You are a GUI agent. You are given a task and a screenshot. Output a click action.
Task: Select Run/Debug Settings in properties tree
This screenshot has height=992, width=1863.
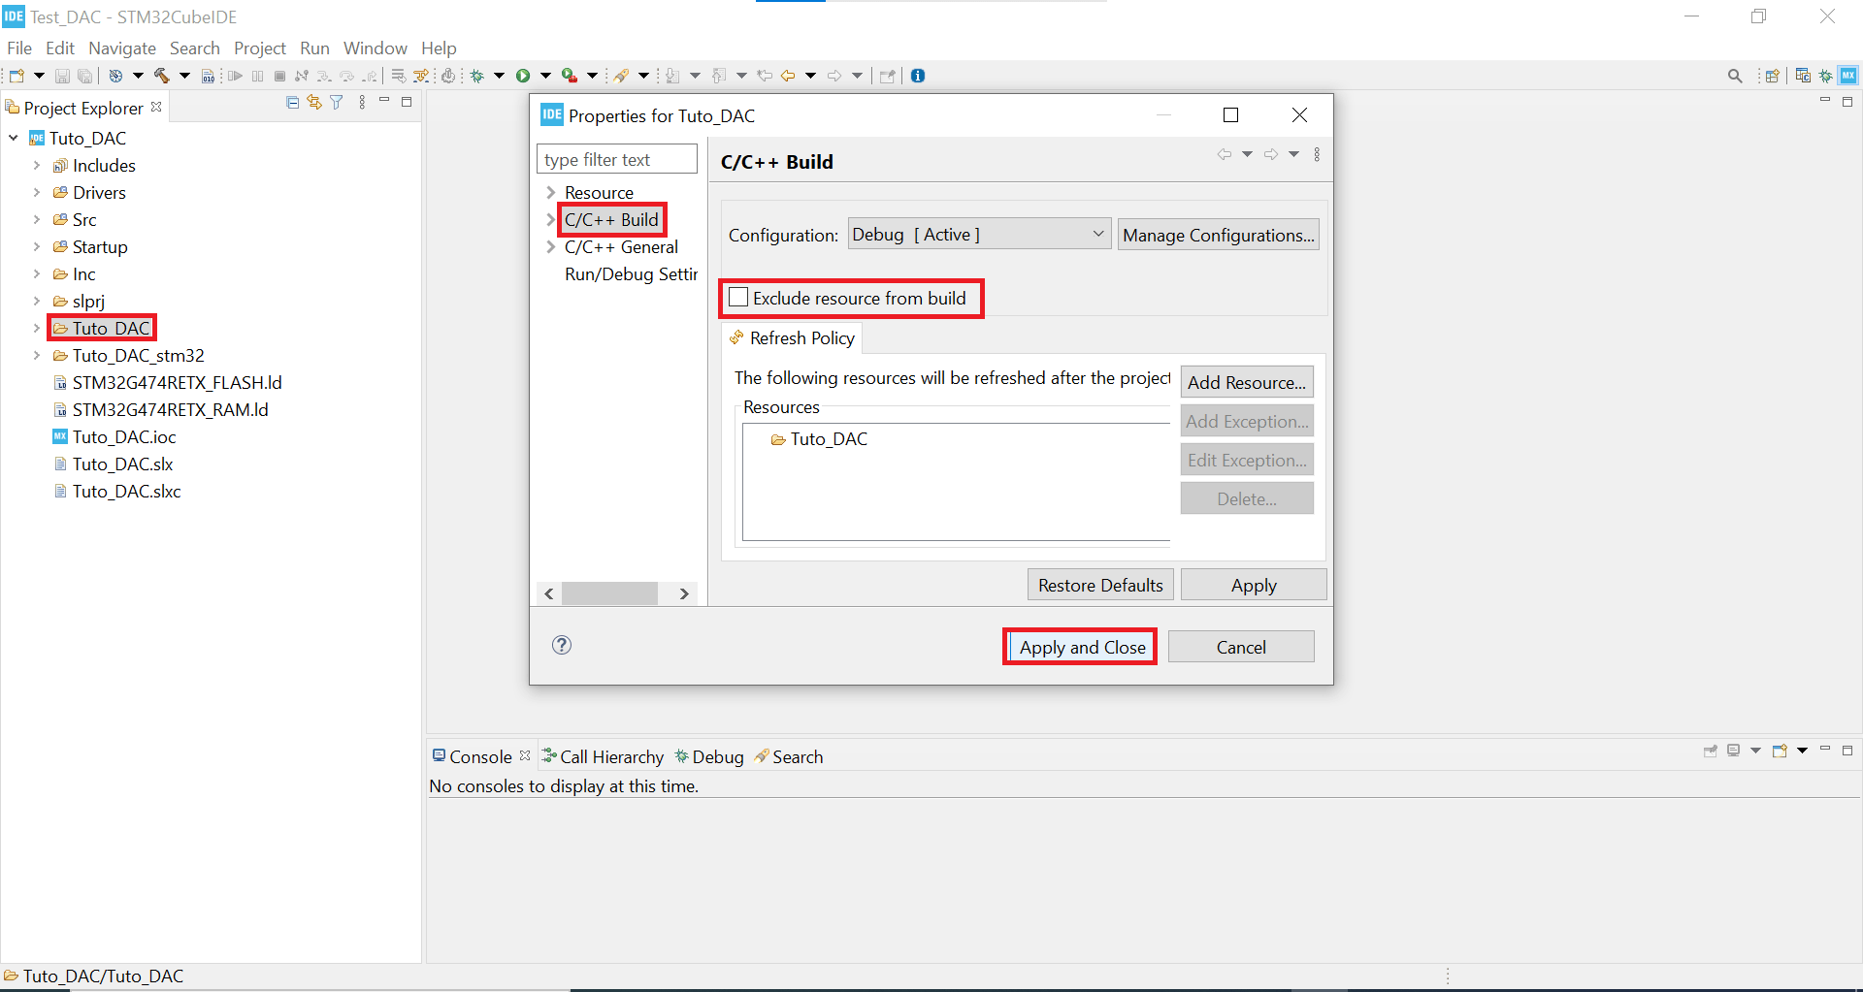click(631, 274)
